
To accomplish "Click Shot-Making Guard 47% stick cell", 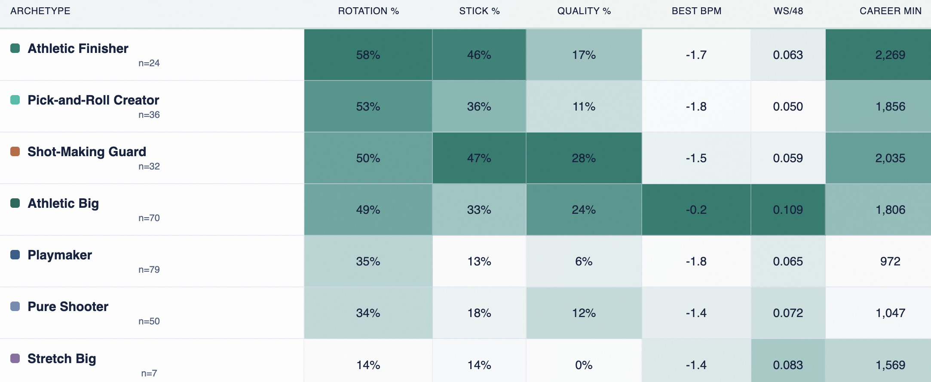I will pyautogui.click(x=479, y=158).
